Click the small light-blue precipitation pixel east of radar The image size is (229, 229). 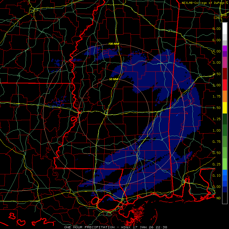click(x=177, y=115)
